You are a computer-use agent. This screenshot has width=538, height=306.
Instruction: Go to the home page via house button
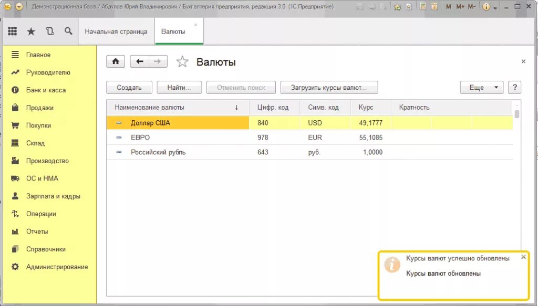(116, 61)
